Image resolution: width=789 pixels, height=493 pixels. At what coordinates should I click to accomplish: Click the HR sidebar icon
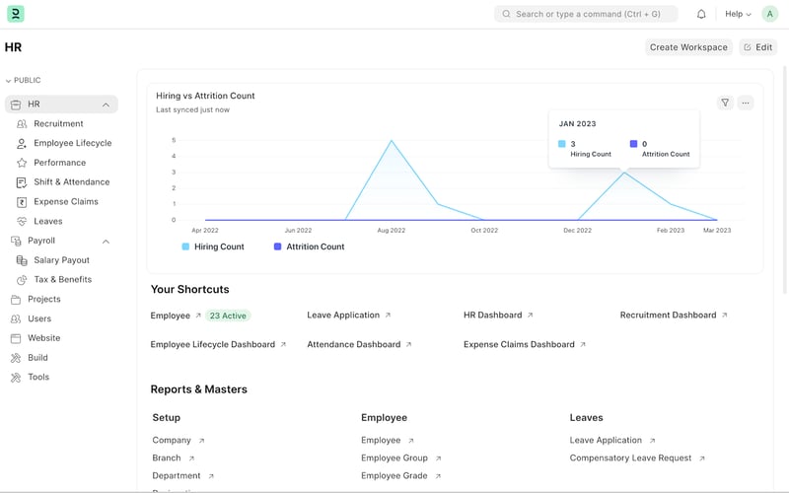point(16,105)
